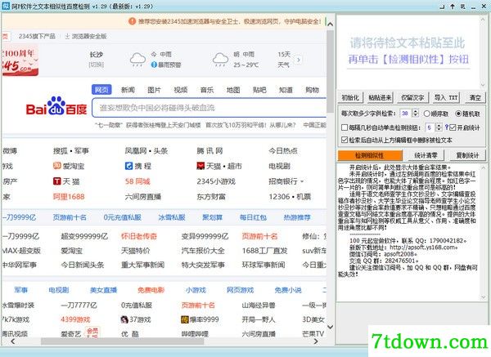The height and width of the screenshot is (357, 491).
Task: Click the 初始化 button
Action: (x=350, y=97)
